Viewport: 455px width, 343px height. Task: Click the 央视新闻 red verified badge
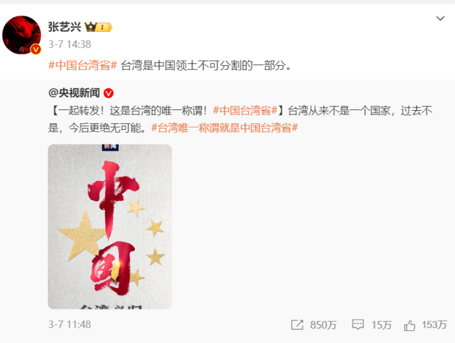coord(108,93)
